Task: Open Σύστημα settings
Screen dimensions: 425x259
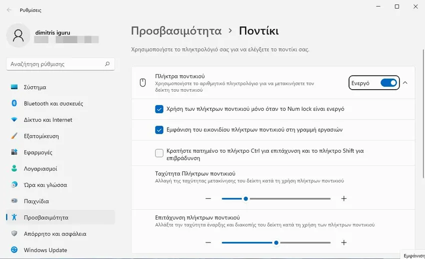Action: coord(60,87)
